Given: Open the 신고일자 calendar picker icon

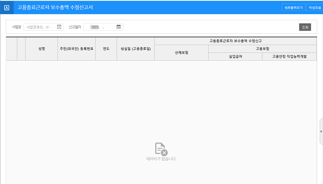Looking at the screenshot, I should pos(118,27).
